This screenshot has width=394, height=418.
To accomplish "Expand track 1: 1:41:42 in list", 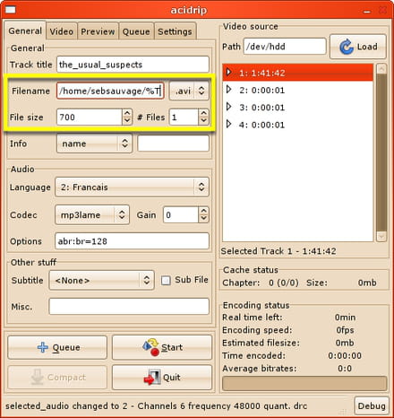I will 229,72.
